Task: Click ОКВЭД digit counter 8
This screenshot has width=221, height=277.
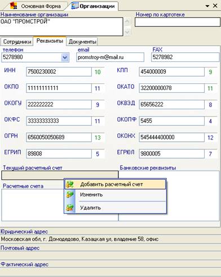Action: [x=210, y=105]
